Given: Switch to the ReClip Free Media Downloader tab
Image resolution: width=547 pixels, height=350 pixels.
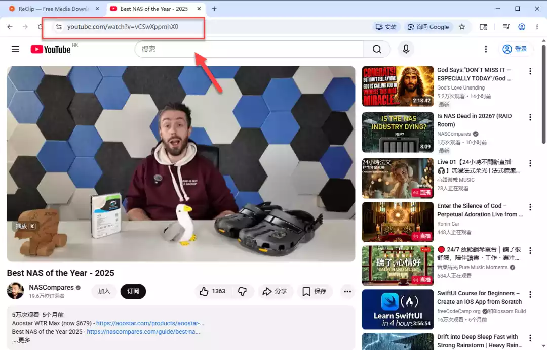Looking at the screenshot, I should point(53,9).
